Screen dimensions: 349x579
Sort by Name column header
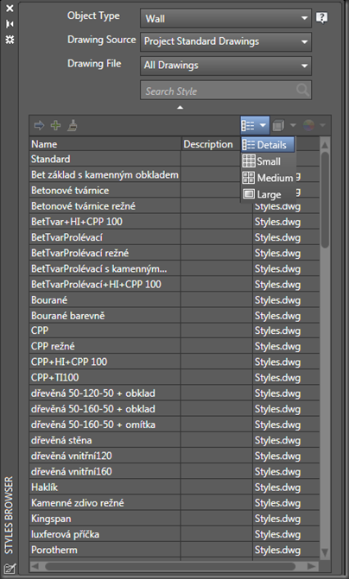(x=105, y=144)
